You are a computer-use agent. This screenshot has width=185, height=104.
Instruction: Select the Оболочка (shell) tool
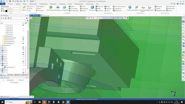point(99,6)
